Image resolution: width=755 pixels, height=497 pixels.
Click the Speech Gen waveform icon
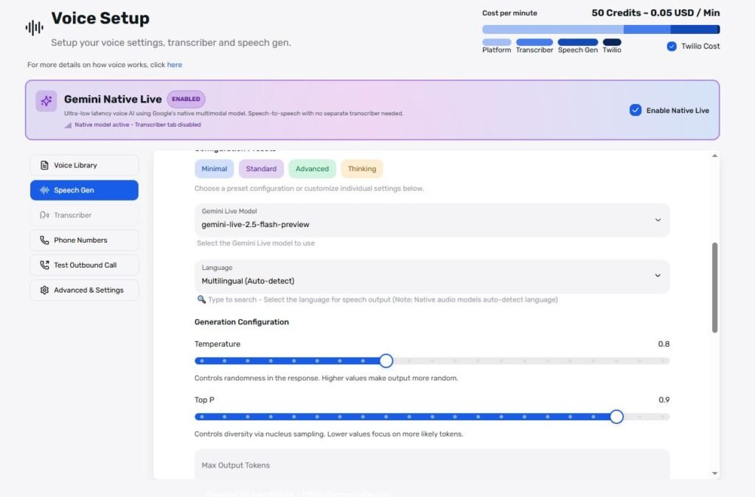[x=44, y=190]
